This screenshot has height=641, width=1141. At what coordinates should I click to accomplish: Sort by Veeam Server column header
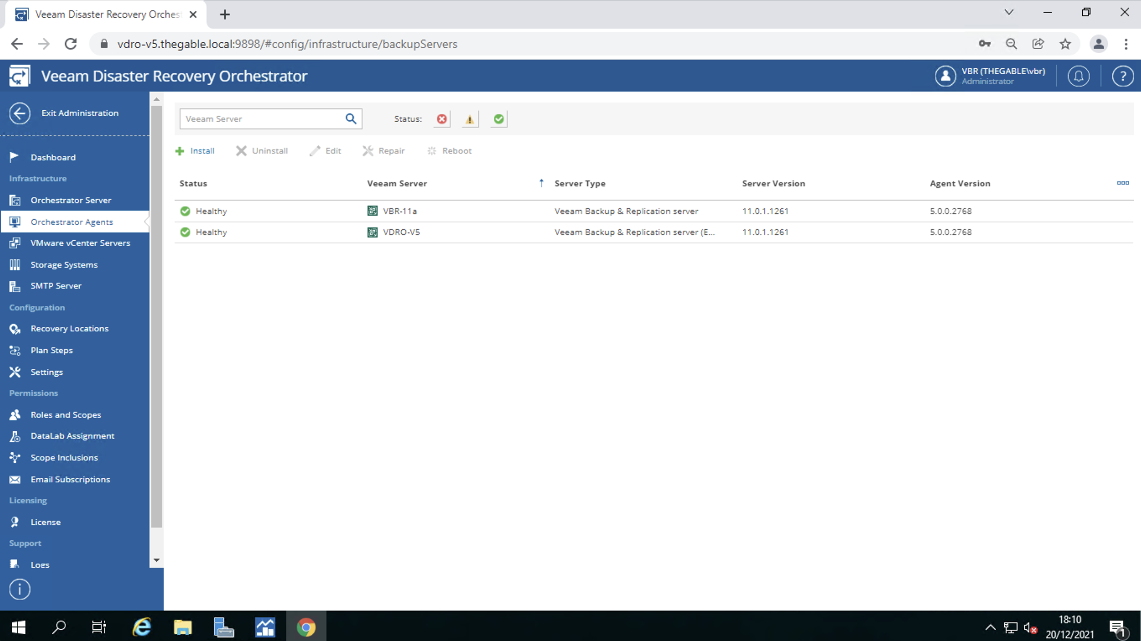pos(397,183)
